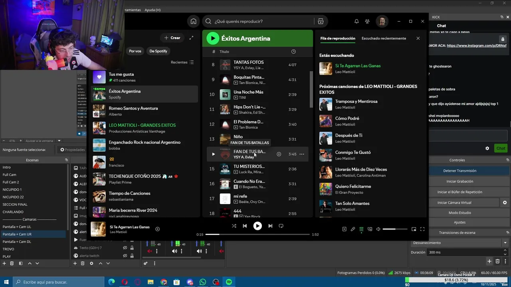Mute Spotify using speaker icon
Image resolution: width=511 pixels, height=287 pixels.
(x=378, y=229)
